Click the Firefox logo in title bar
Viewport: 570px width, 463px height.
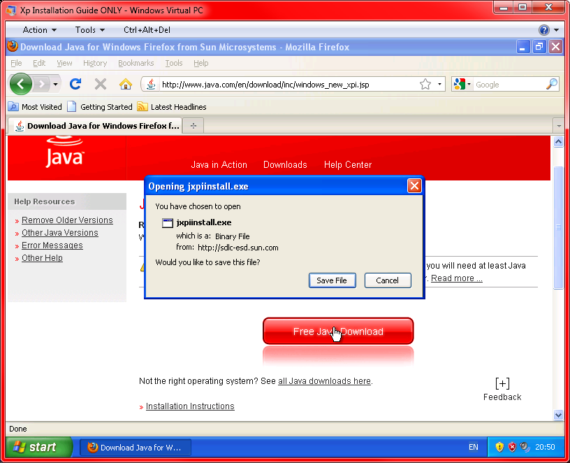pos(13,47)
